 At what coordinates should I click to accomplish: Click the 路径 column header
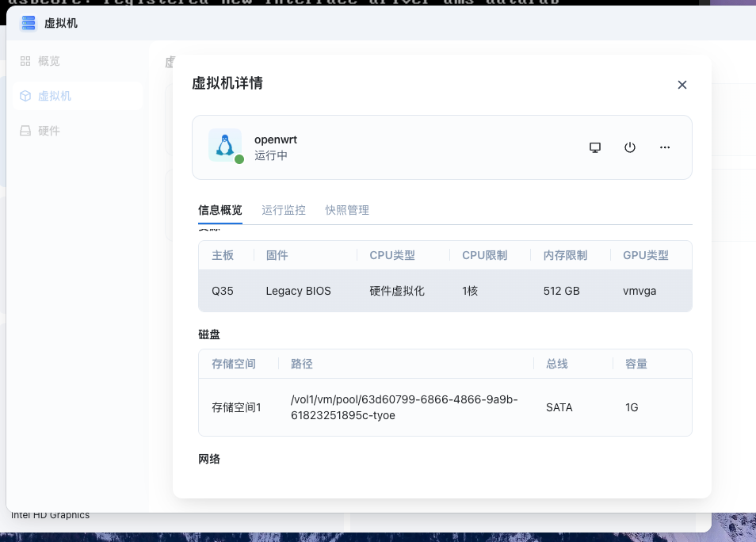point(302,364)
